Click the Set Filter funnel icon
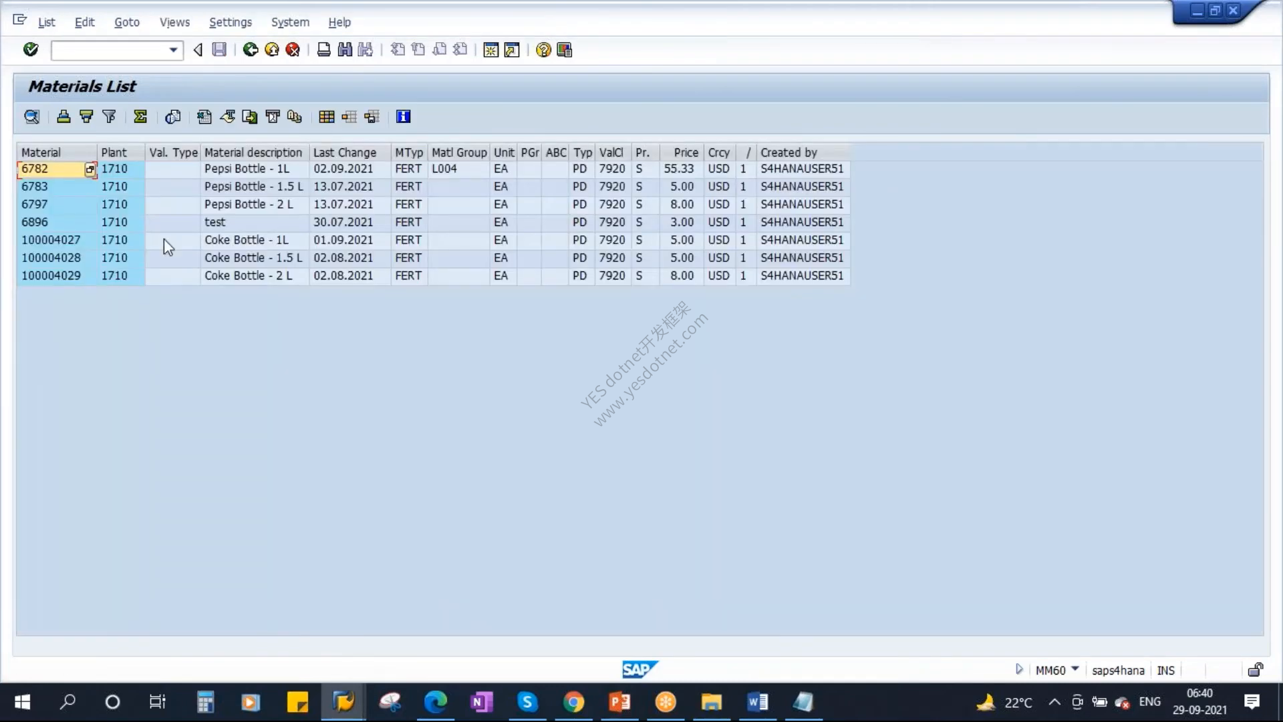 tap(109, 117)
